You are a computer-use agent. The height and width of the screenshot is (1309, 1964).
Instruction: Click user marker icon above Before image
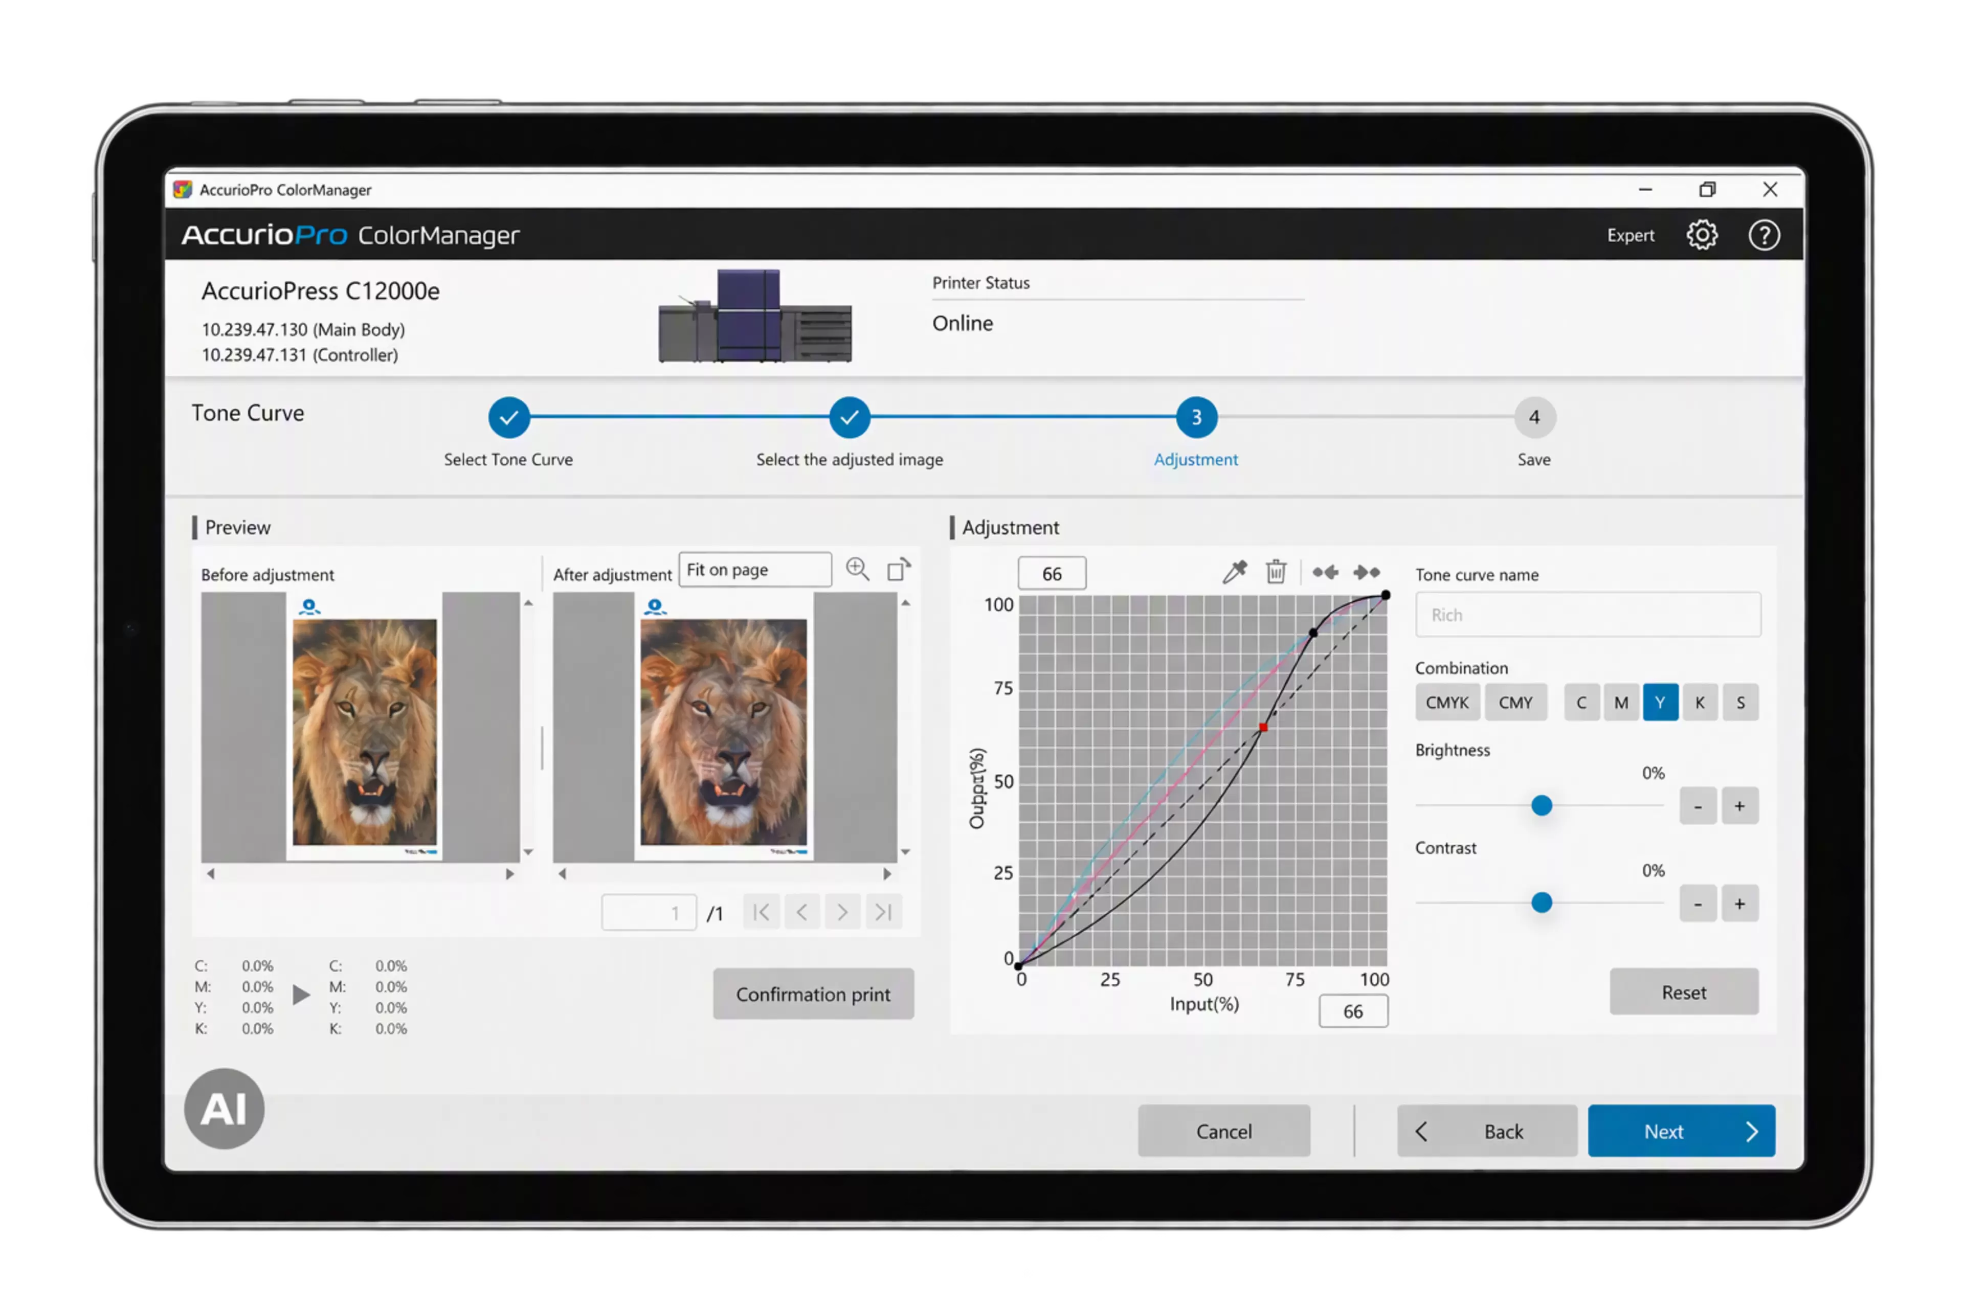pyautogui.click(x=309, y=607)
